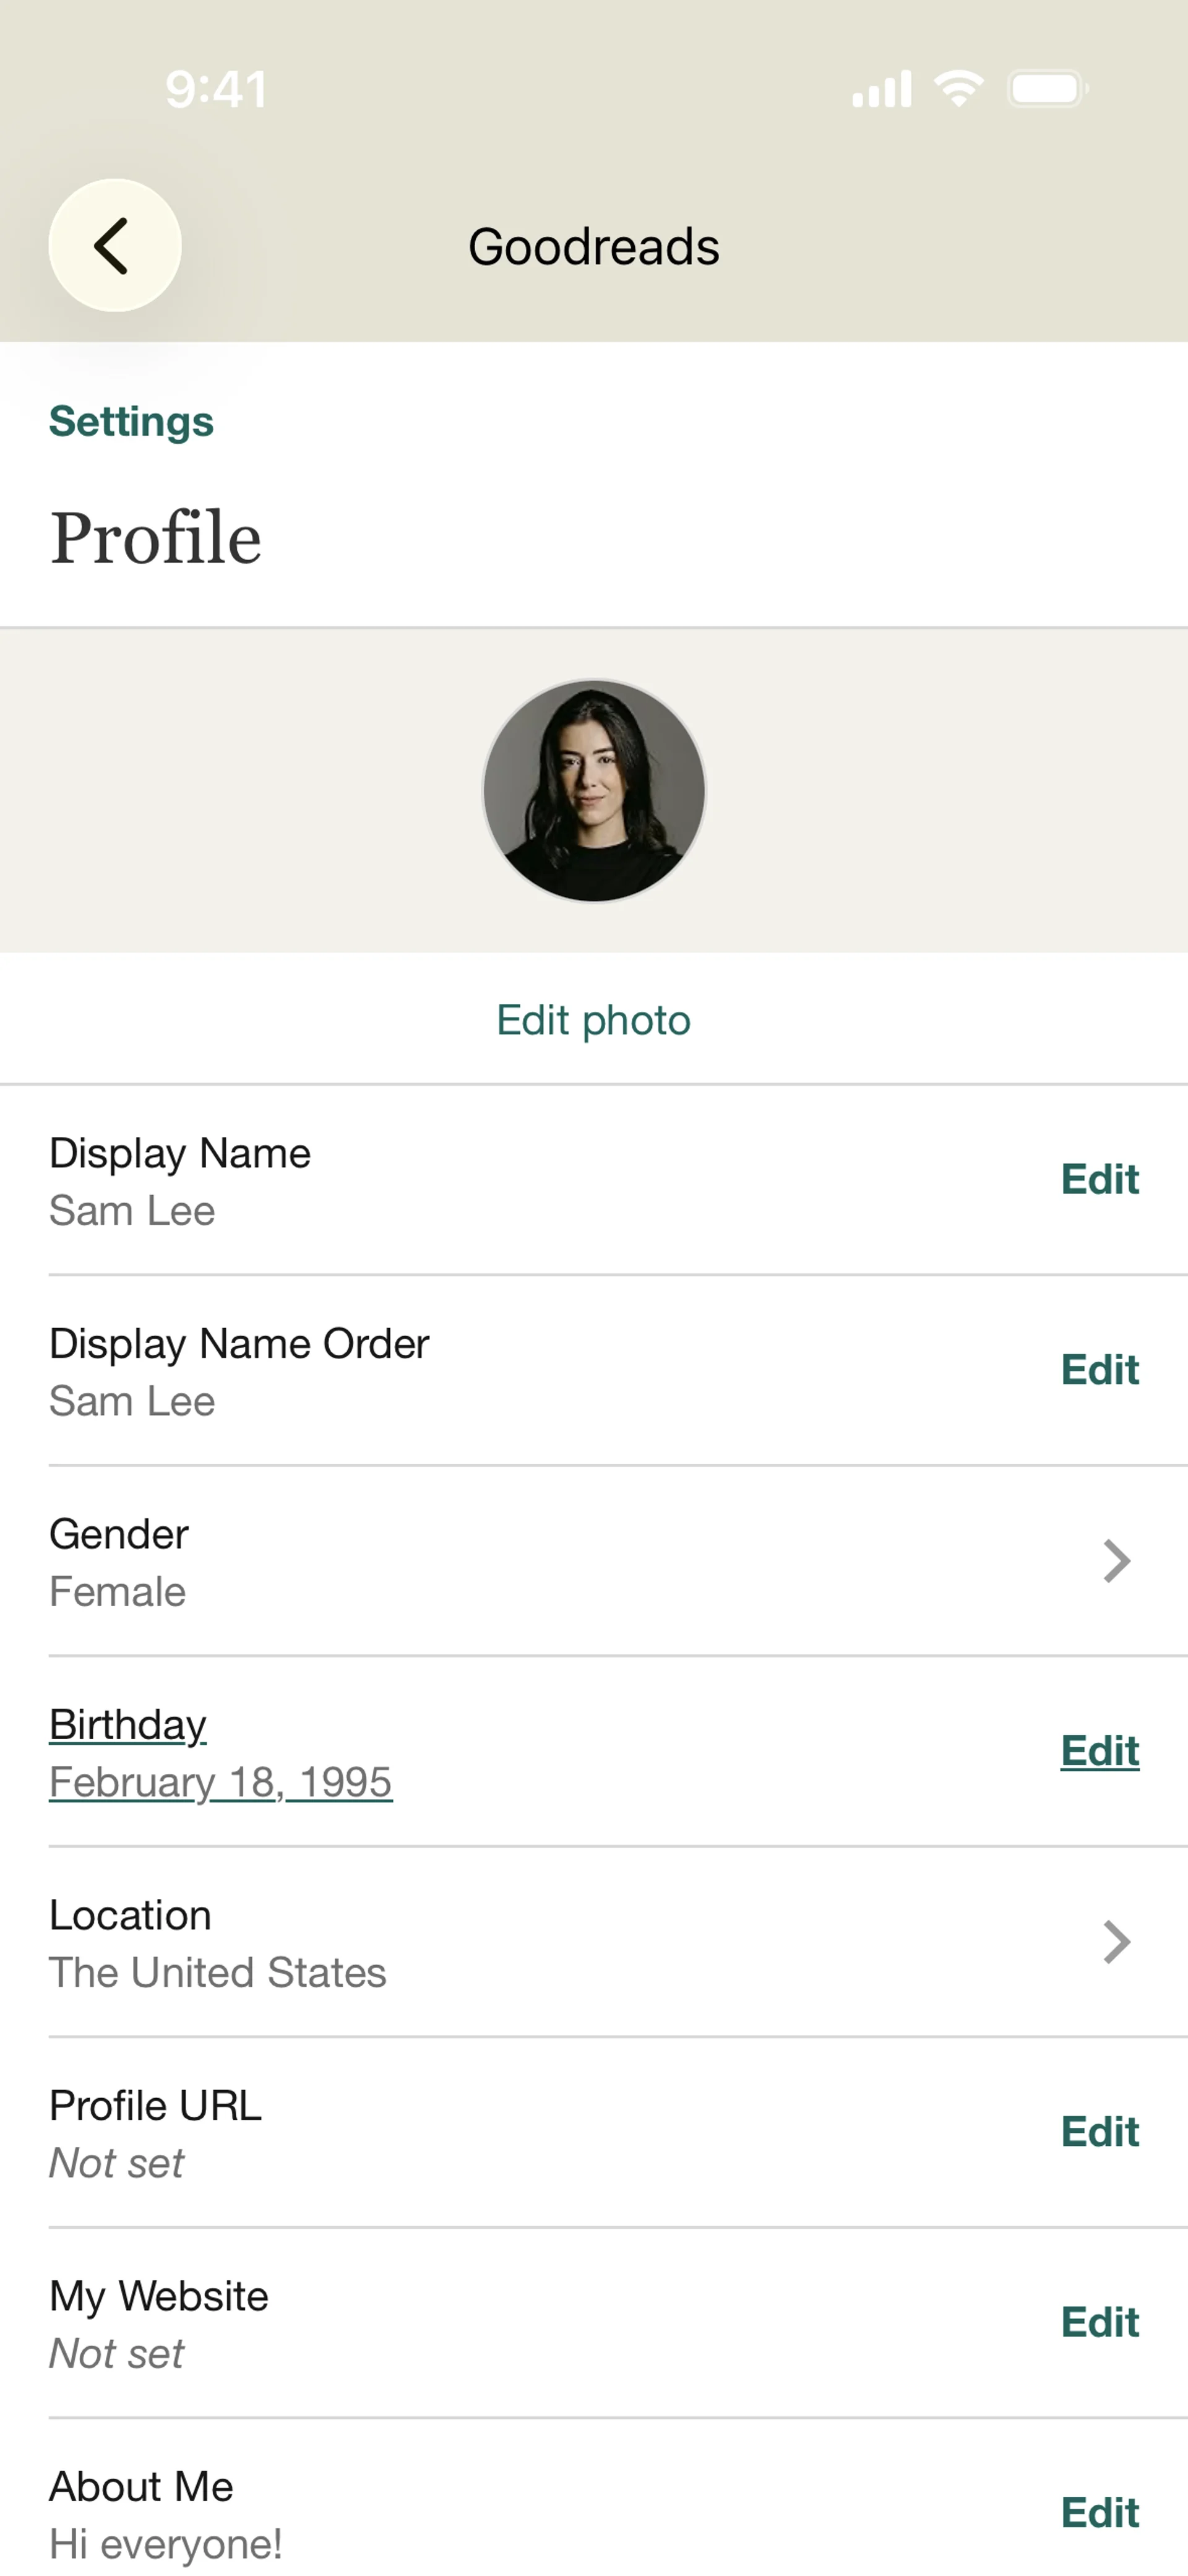Tap the cellular signal bars icon

point(881,88)
